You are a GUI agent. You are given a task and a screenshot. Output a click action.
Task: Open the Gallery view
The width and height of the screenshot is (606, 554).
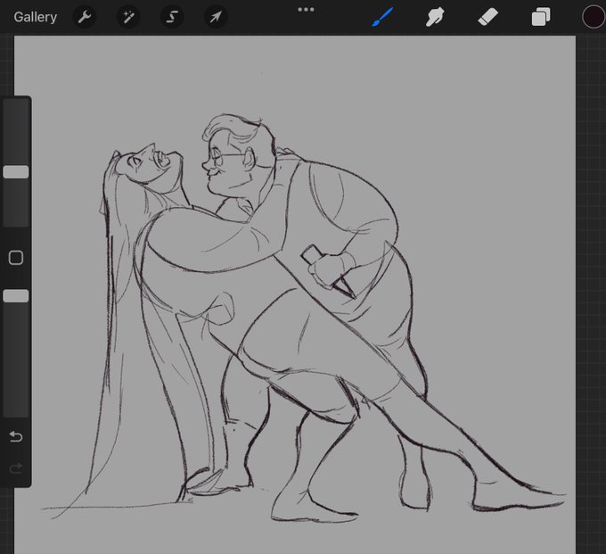pos(35,17)
